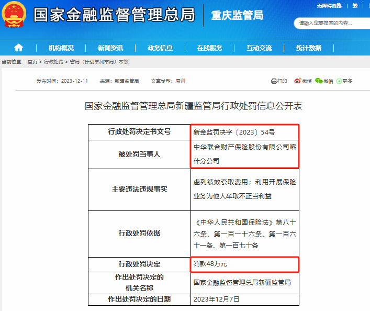Click the print icon

coord(274,81)
